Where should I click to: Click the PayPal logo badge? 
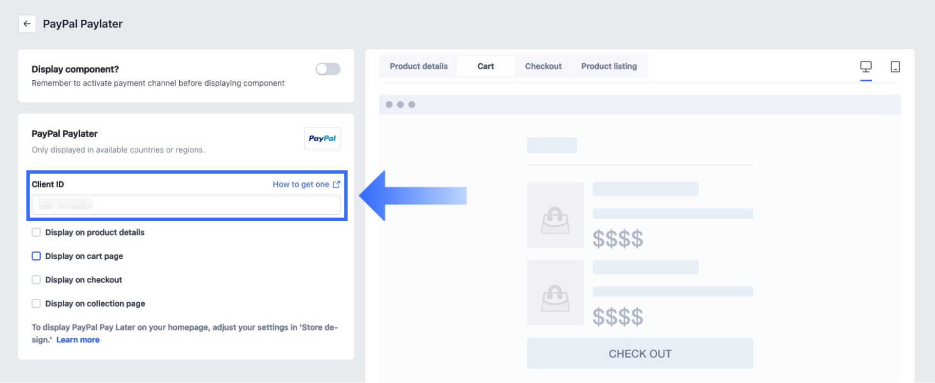[322, 138]
